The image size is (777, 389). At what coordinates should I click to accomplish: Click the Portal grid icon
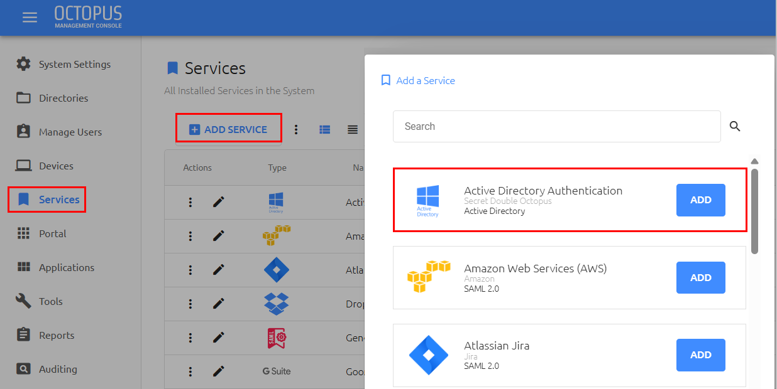(23, 233)
